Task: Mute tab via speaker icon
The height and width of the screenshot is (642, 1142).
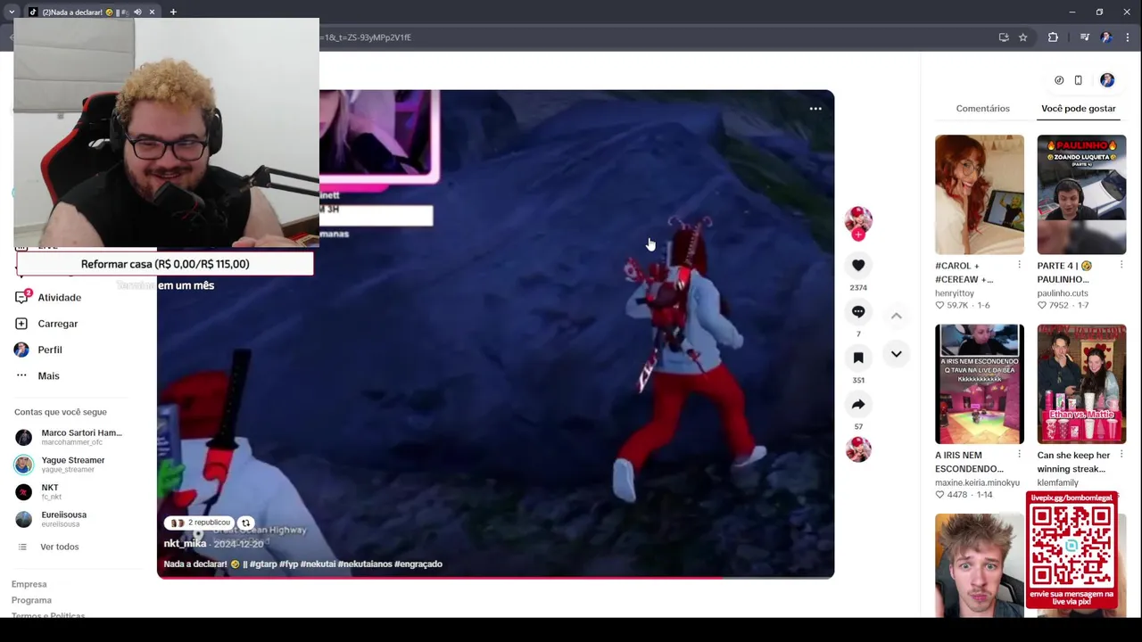Action: (x=137, y=12)
